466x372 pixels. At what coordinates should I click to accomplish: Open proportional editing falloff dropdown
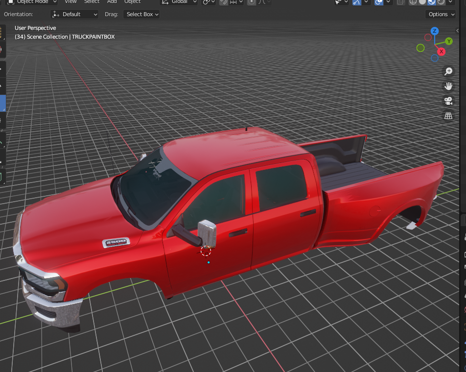tap(264, 2)
